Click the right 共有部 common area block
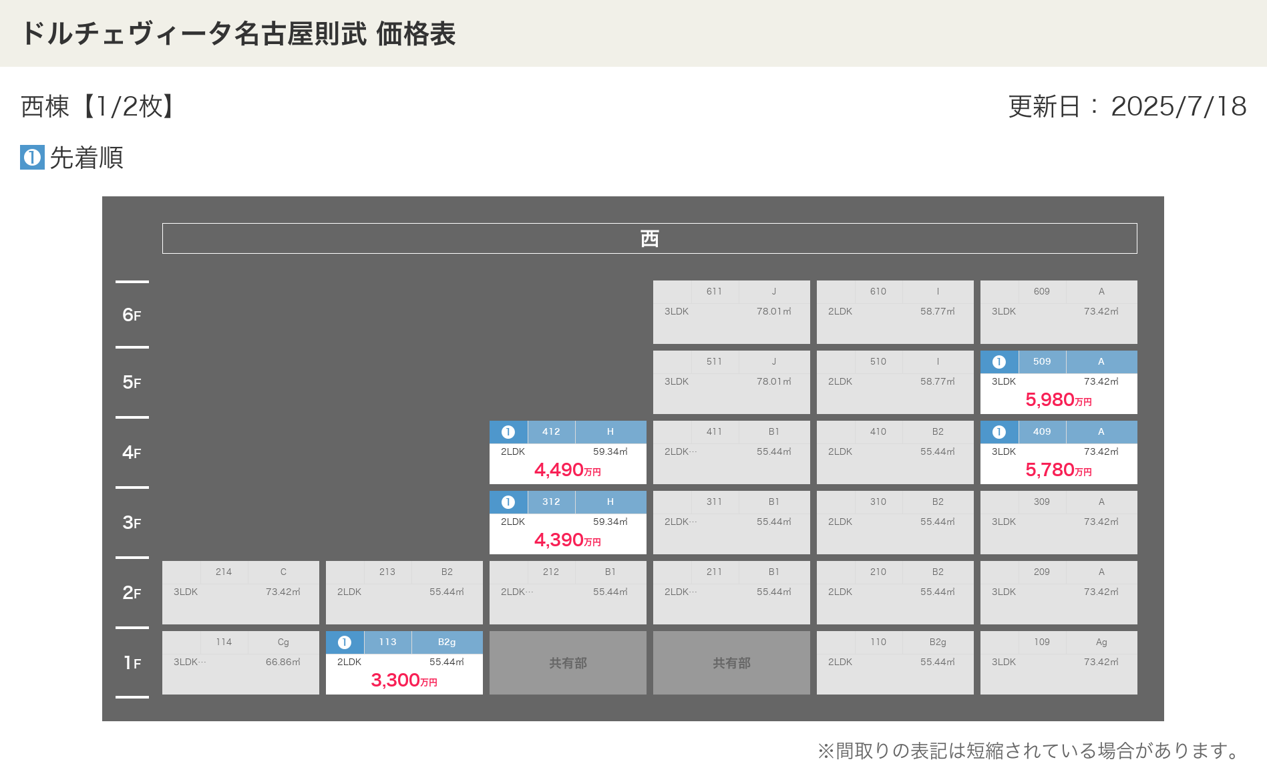This screenshot has height=780, width=1267. click(x=731, y=663)
